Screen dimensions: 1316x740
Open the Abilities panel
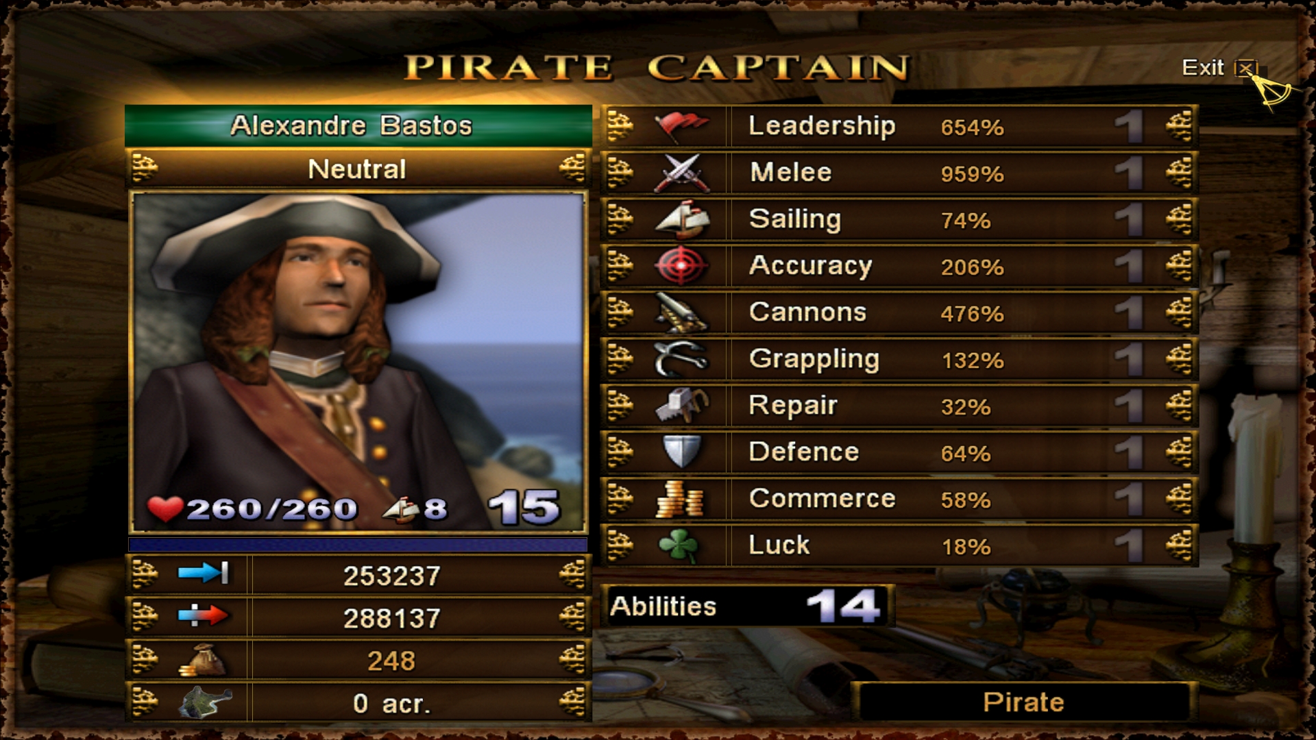(x=747, y=606)
